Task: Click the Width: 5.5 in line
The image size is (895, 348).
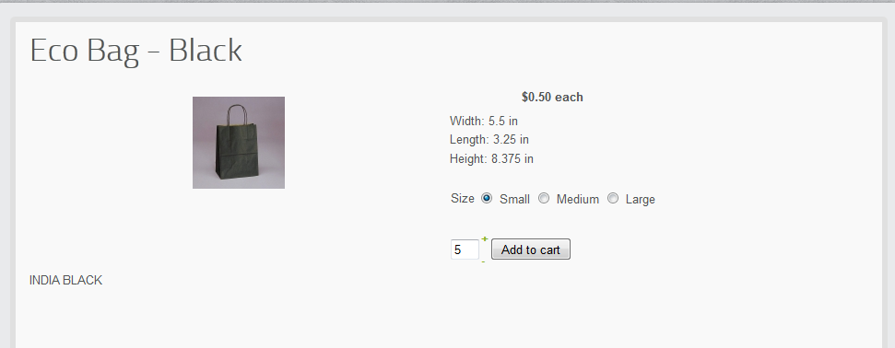Action: (484, 121)
